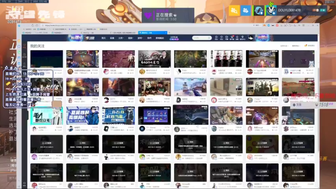Click the purple heart searching status icon
Image resolution: width=336 pixels, height=189 pixels.
tap(148, 16)
